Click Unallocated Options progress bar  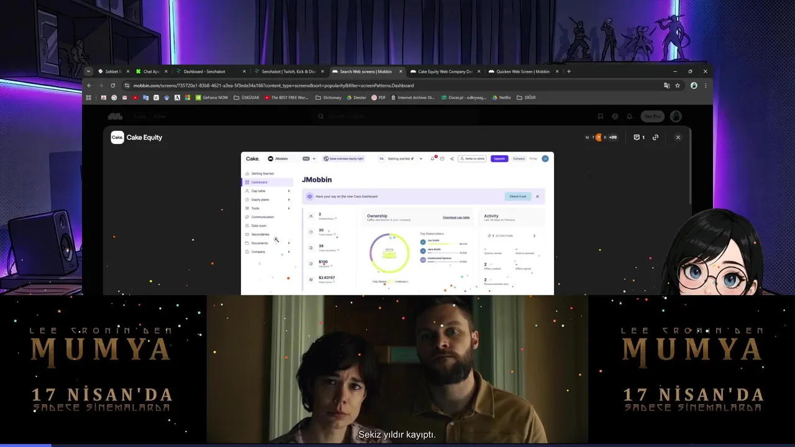pos(443,261)
